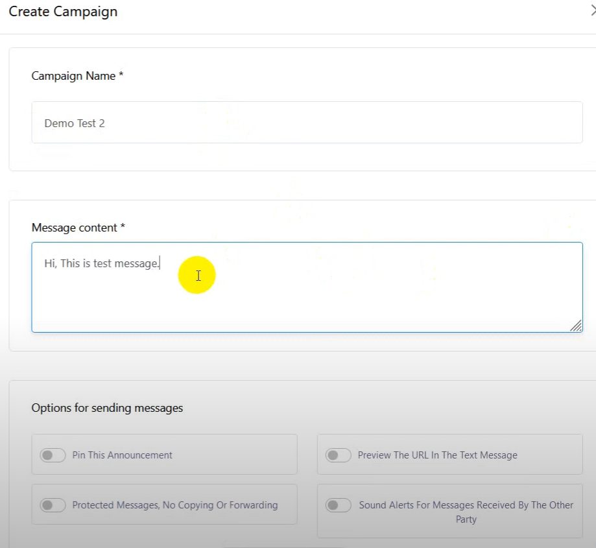Click Options for sending messages heading

(x=107, y=408)
